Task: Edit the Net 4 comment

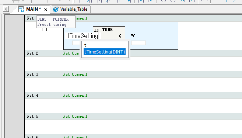Action: (75, 95)
